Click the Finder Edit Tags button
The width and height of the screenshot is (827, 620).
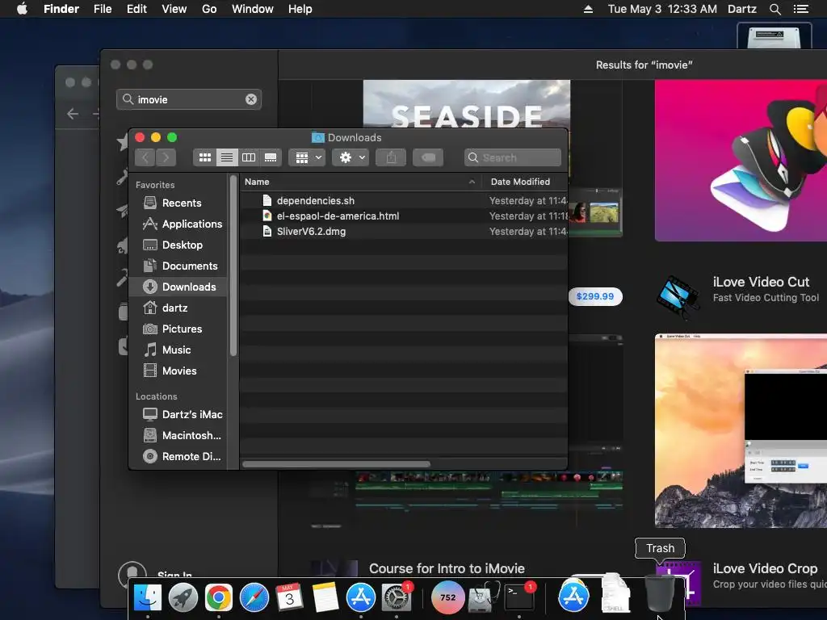pyautogui.click(x=428, y=157)
